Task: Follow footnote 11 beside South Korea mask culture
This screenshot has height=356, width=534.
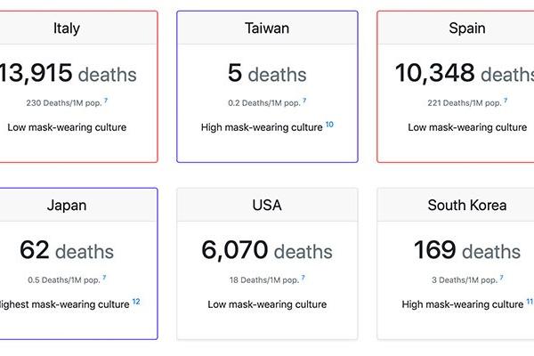Action: coord(530,302)
